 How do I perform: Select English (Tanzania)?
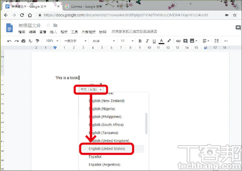click(103, 133)
